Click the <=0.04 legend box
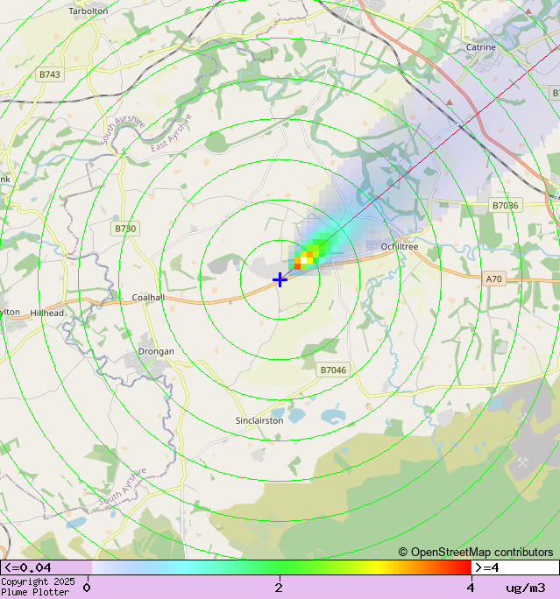560x599 pixels. click(46, 567)
